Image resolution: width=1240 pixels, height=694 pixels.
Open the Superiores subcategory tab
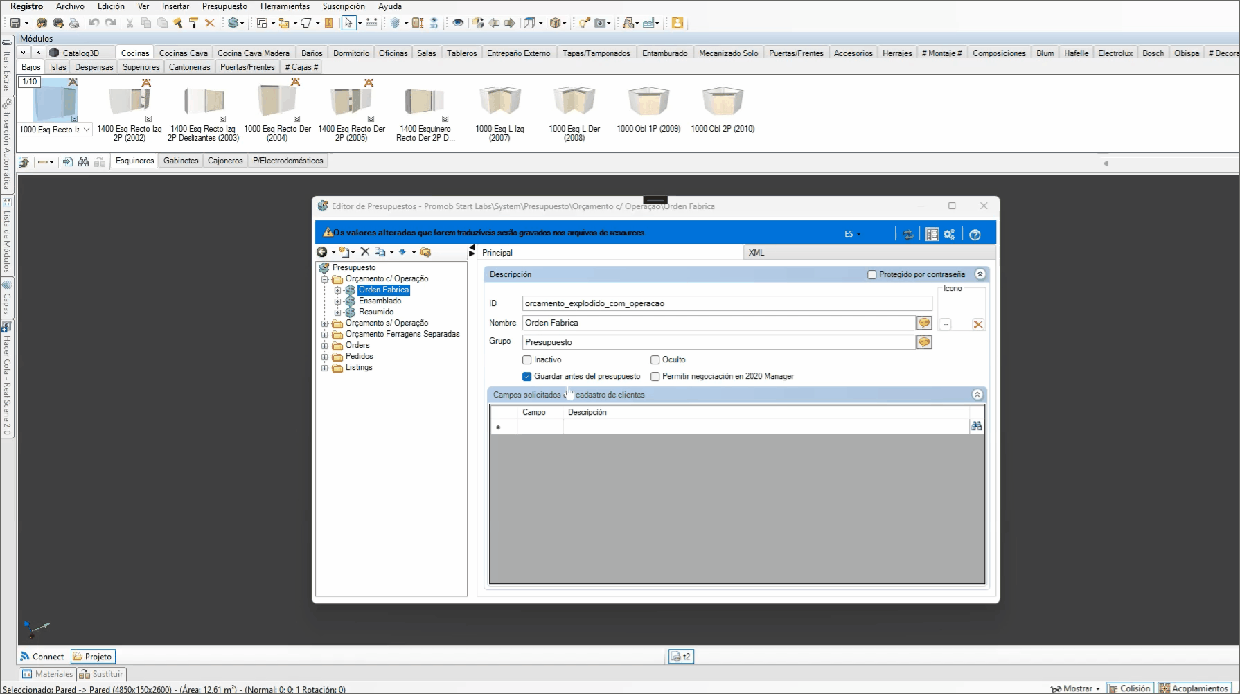click(141, 67)
